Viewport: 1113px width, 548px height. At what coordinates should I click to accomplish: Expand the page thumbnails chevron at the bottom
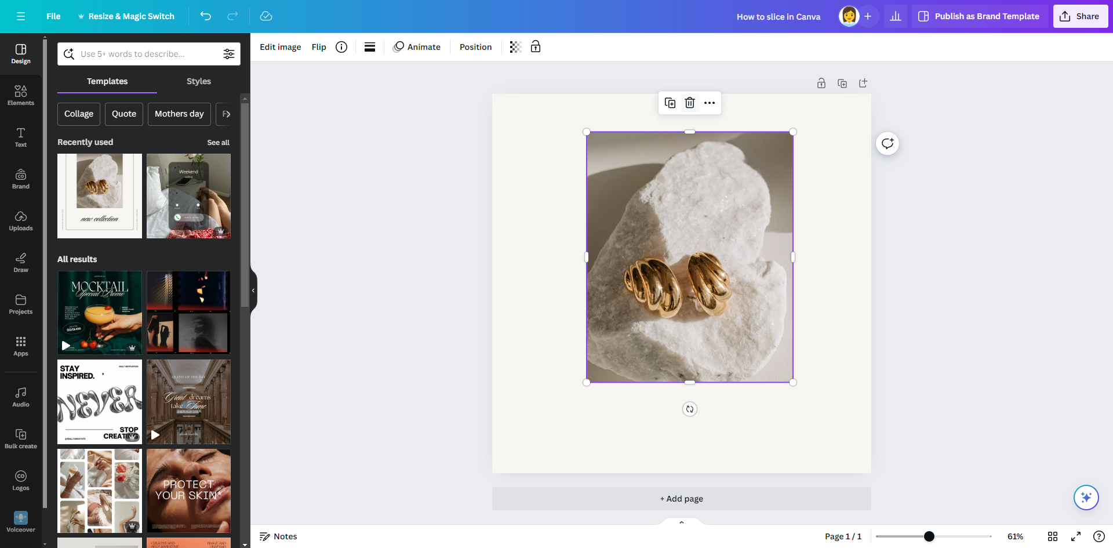[682, 522]
